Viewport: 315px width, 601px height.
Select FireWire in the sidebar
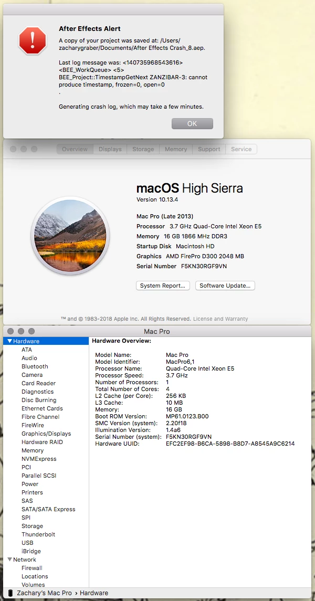33,425
